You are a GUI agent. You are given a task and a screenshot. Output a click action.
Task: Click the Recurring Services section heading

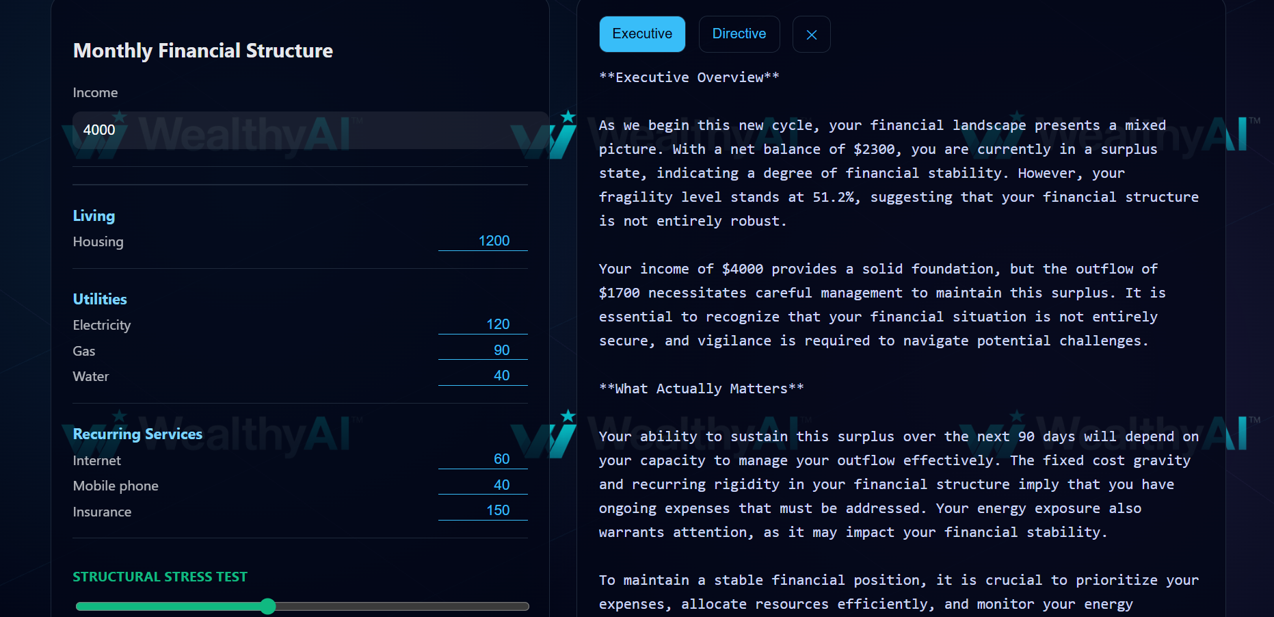(137, 434)
